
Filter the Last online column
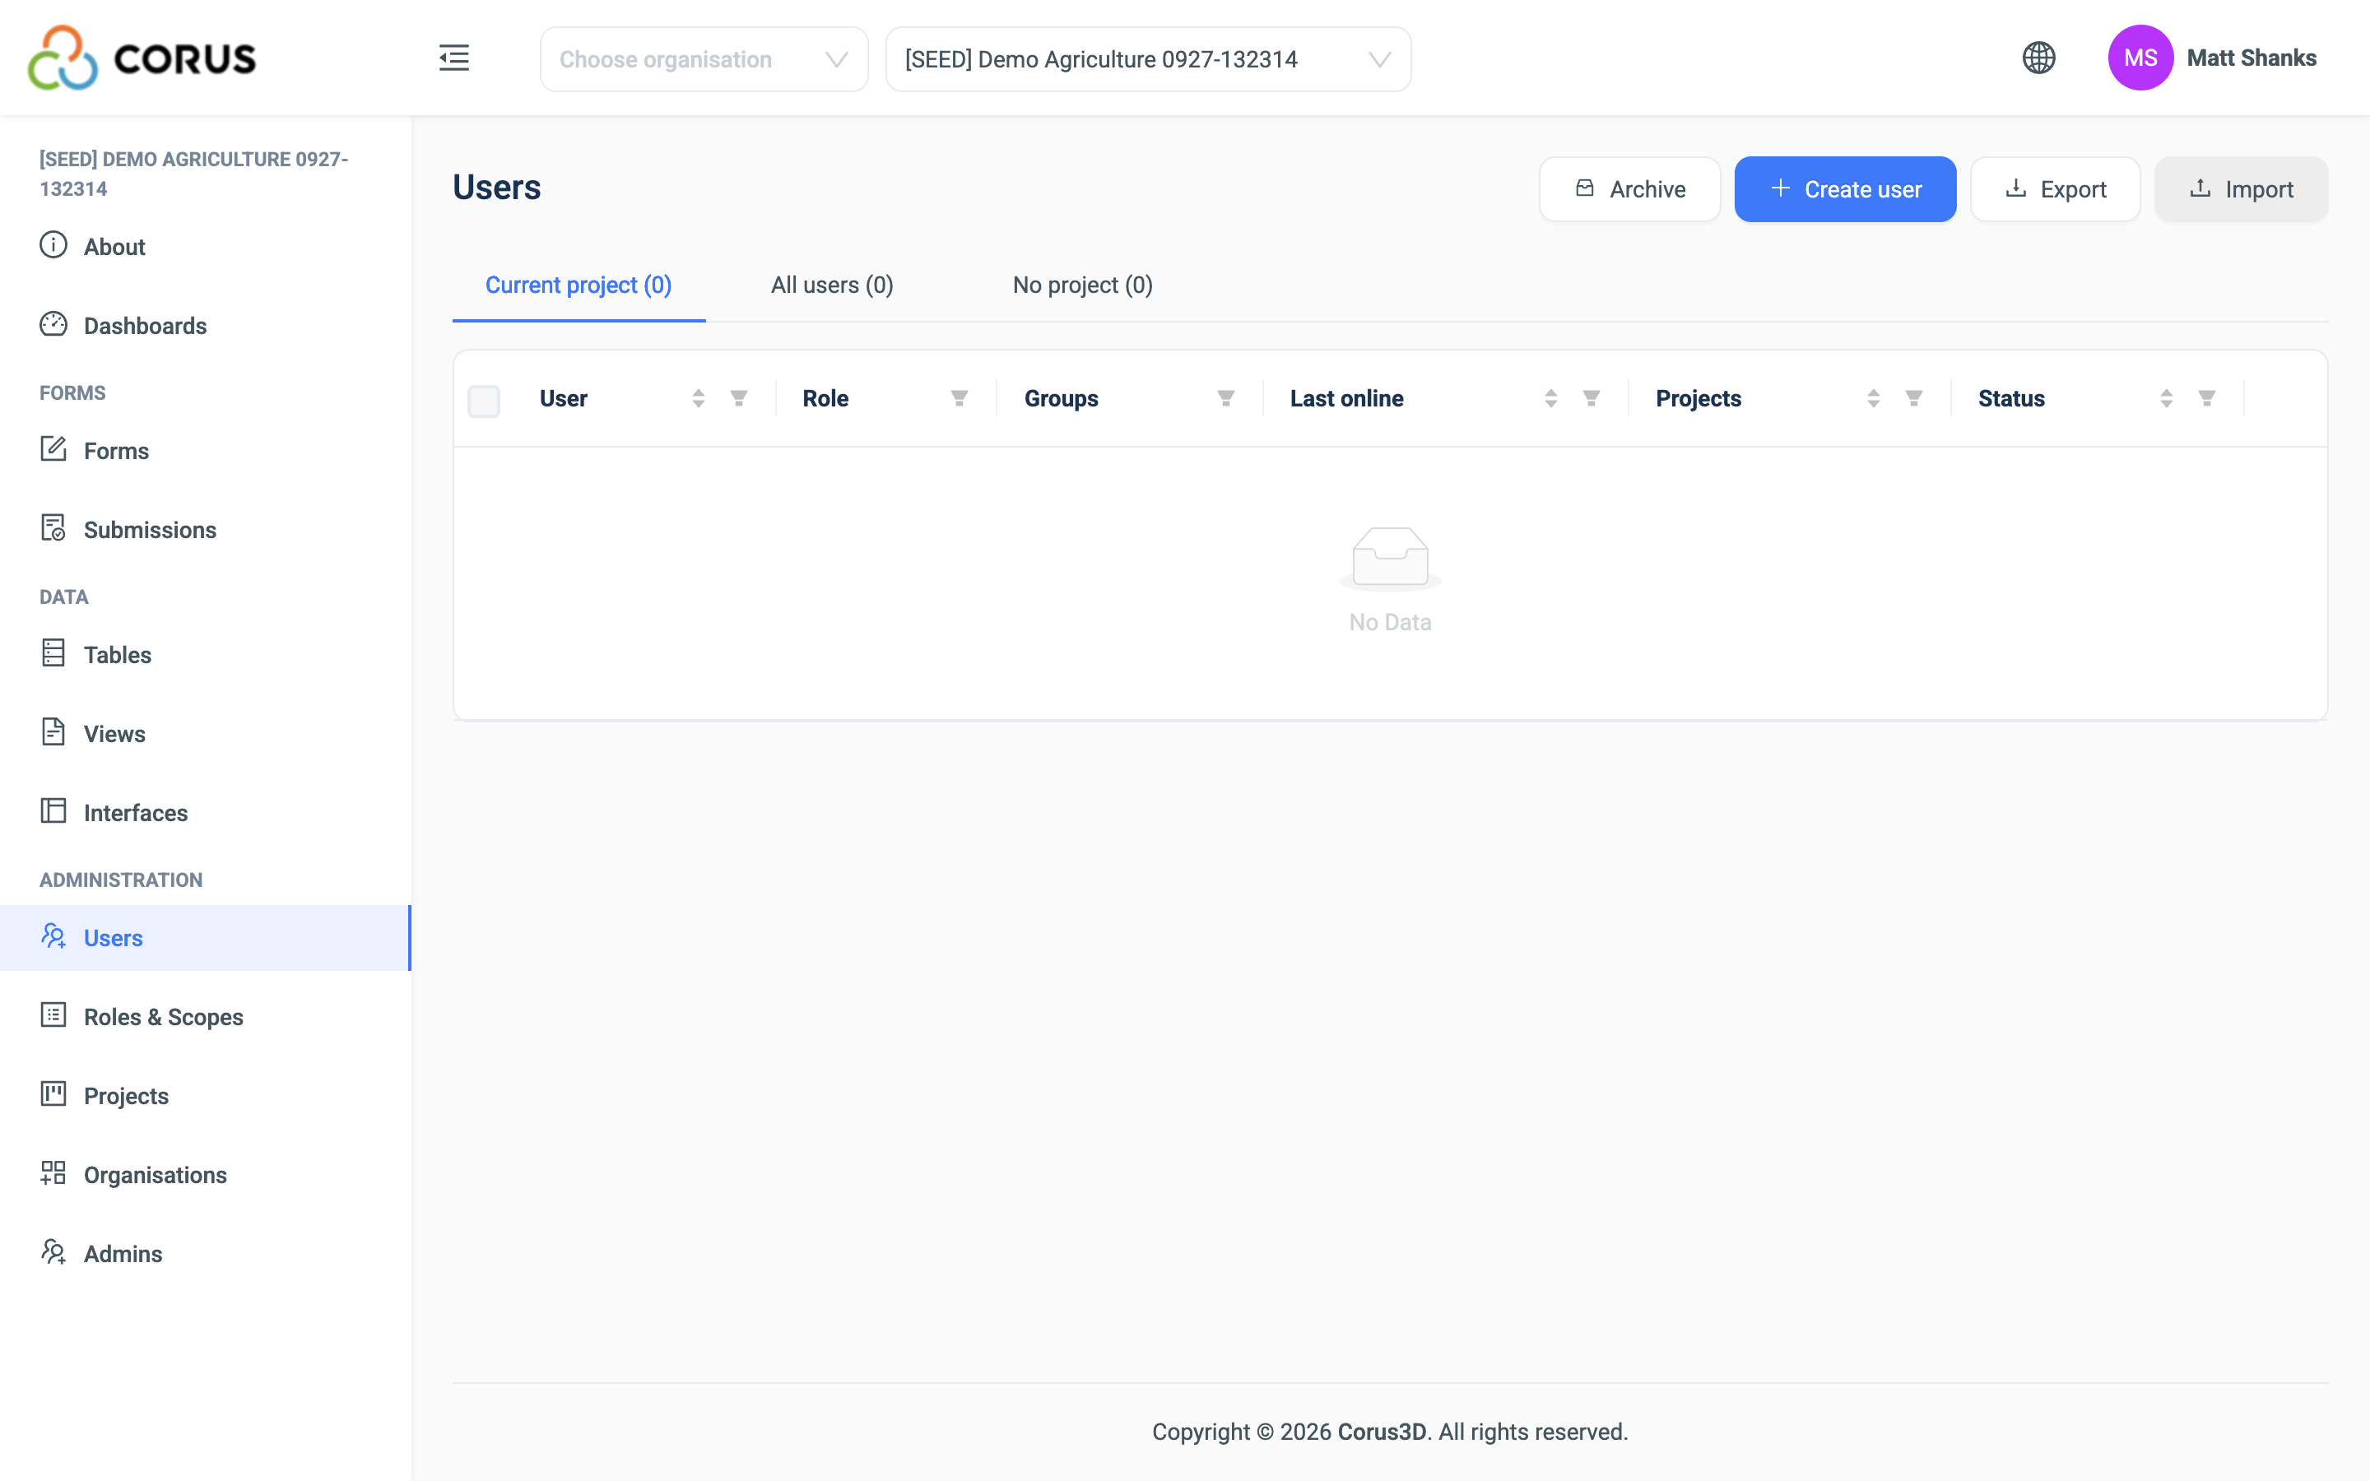pyautogui.click(x=1591, y=397)
